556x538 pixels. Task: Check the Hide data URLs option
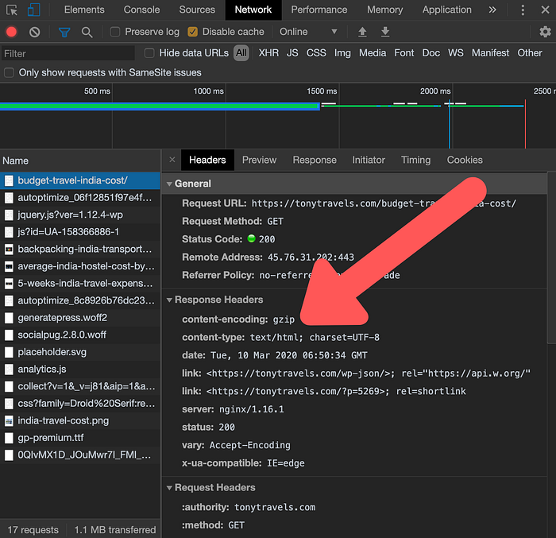coord(149,53)
